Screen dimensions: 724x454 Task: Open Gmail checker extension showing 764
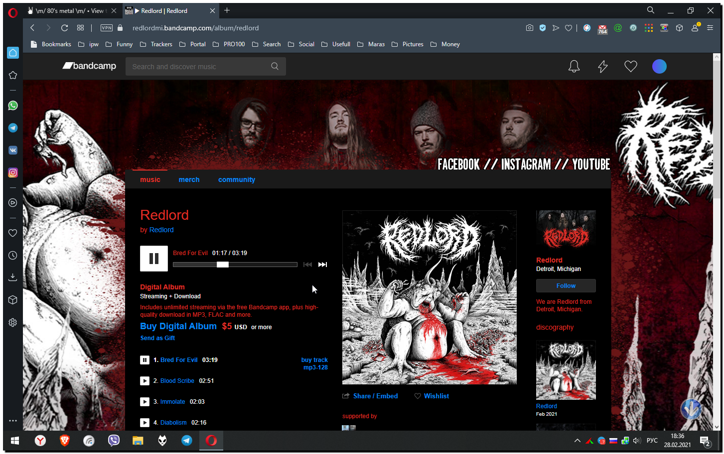coord(602,29)
